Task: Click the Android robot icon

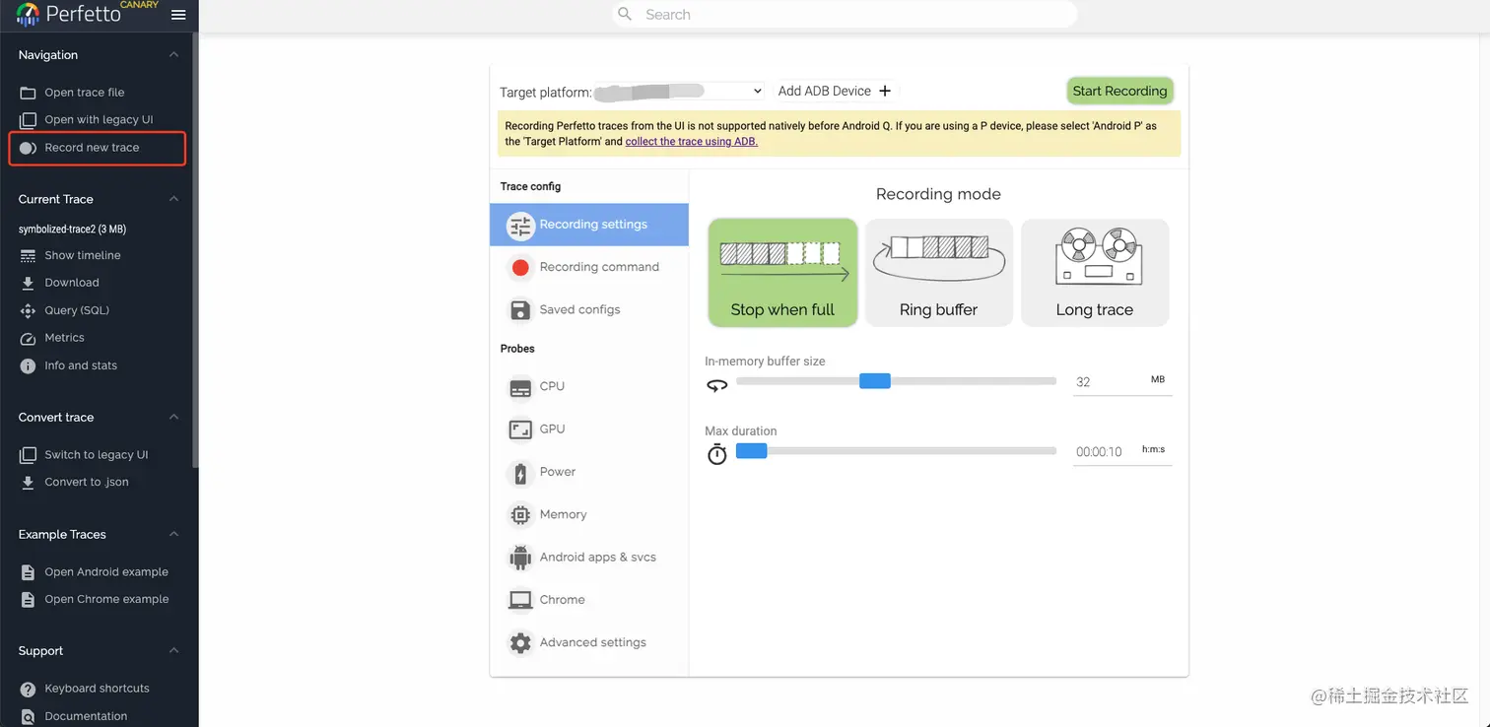Action: coord(520,558)
